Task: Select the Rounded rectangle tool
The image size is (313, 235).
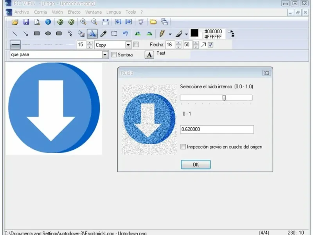Action: coord(59,33)
